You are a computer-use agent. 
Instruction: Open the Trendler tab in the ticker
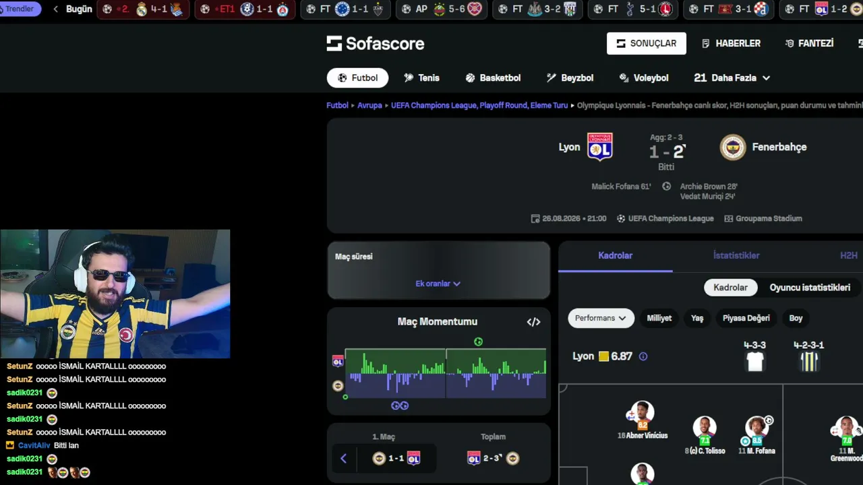point(20,9)
